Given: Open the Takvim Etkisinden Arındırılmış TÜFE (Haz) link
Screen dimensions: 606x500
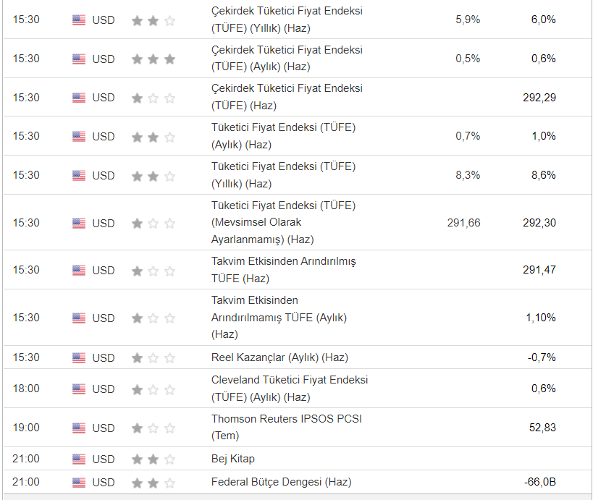Looking at the screenshot, I should pos(283,261).
